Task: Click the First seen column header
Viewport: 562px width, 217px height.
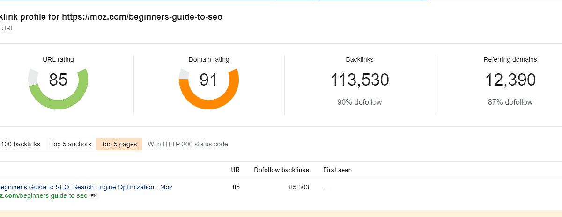Action: point(337,170)
